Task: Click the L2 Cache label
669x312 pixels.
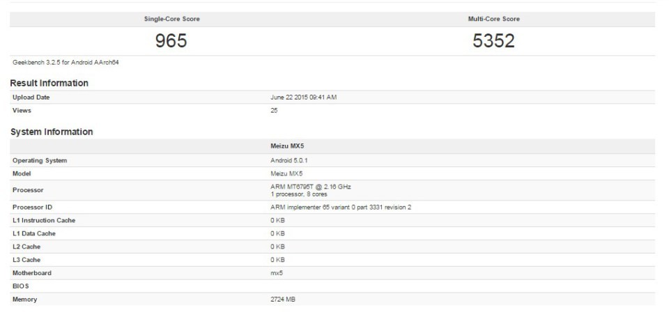Action: [26, 247]
